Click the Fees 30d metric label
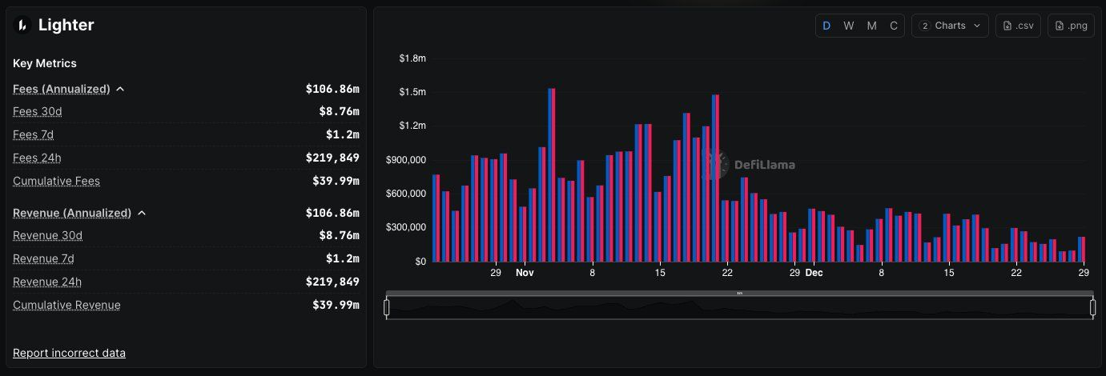Image resolution: width=1106 pixels, height=376 pixels. click(37, 111)
